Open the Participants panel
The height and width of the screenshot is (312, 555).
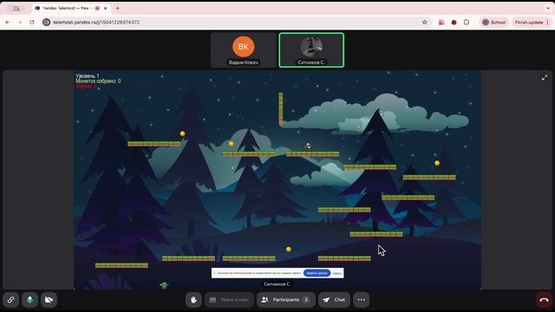coord(286,300)
